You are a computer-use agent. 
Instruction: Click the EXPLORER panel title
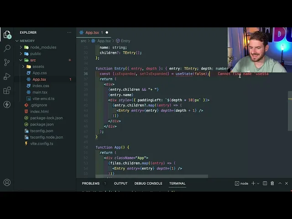[x=28, y=32]
